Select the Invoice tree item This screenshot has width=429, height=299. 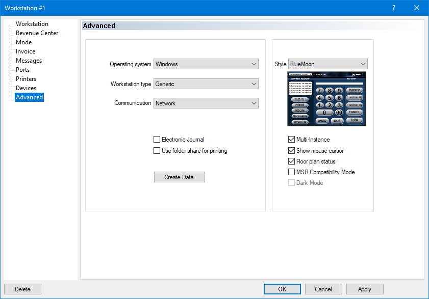[x=26, y=51]
